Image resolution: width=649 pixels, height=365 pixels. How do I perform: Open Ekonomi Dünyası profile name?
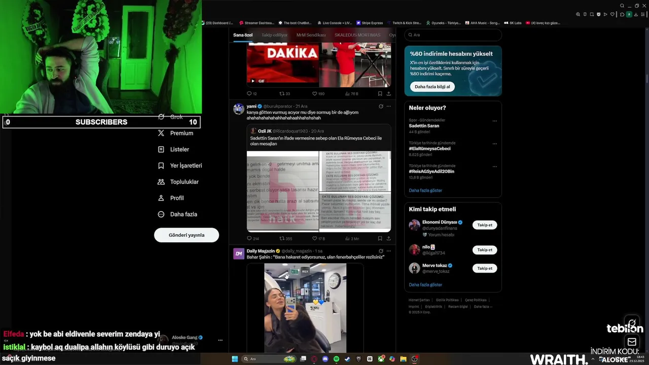tap(440, 223)
